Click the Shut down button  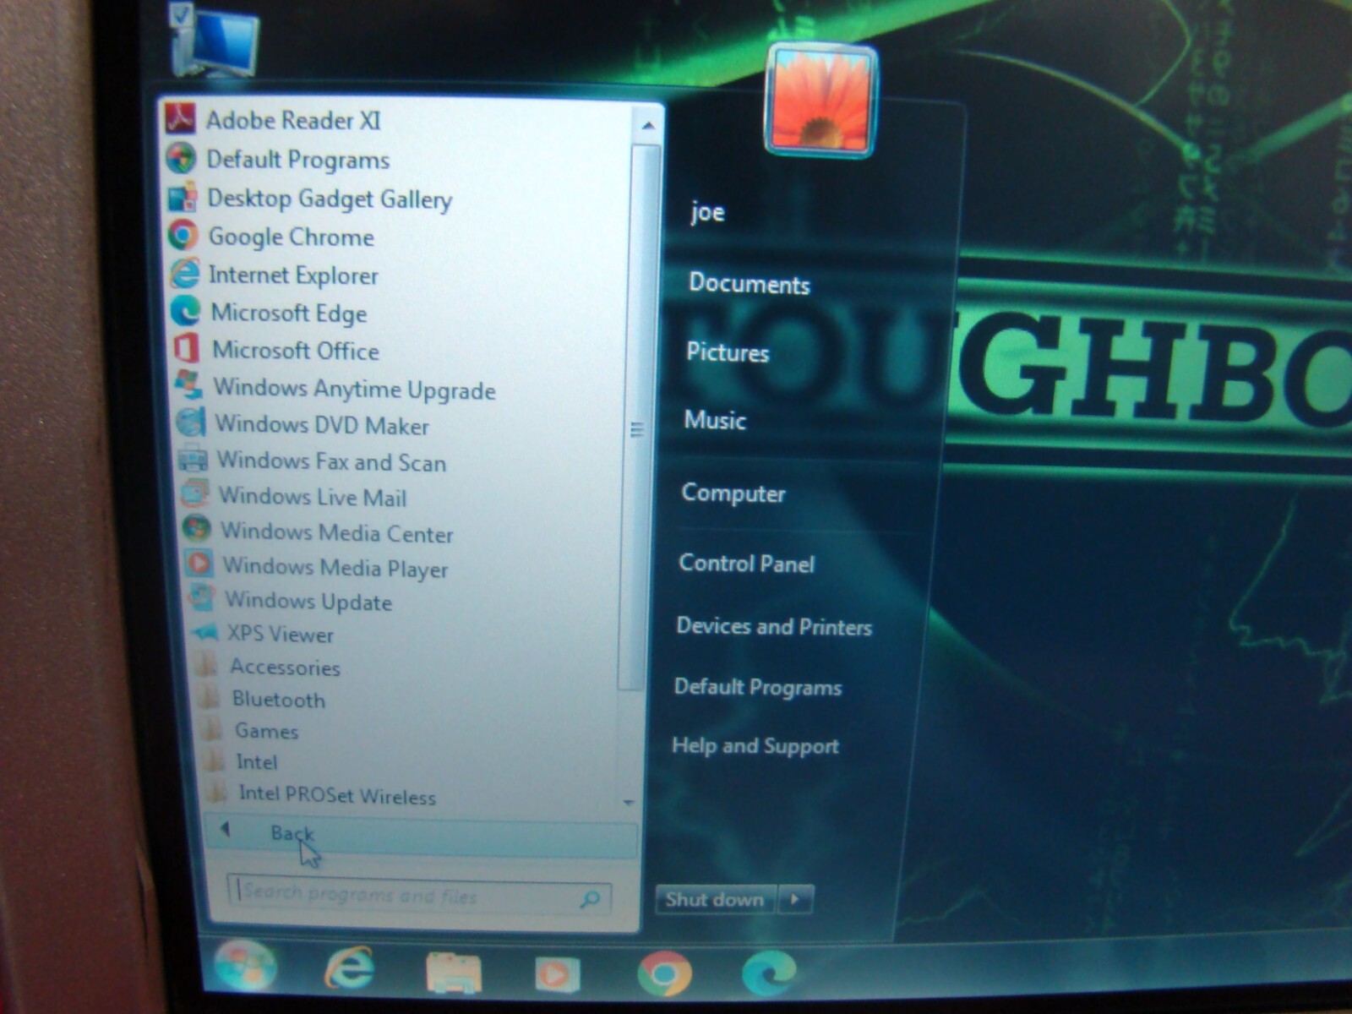click(715, 899)
